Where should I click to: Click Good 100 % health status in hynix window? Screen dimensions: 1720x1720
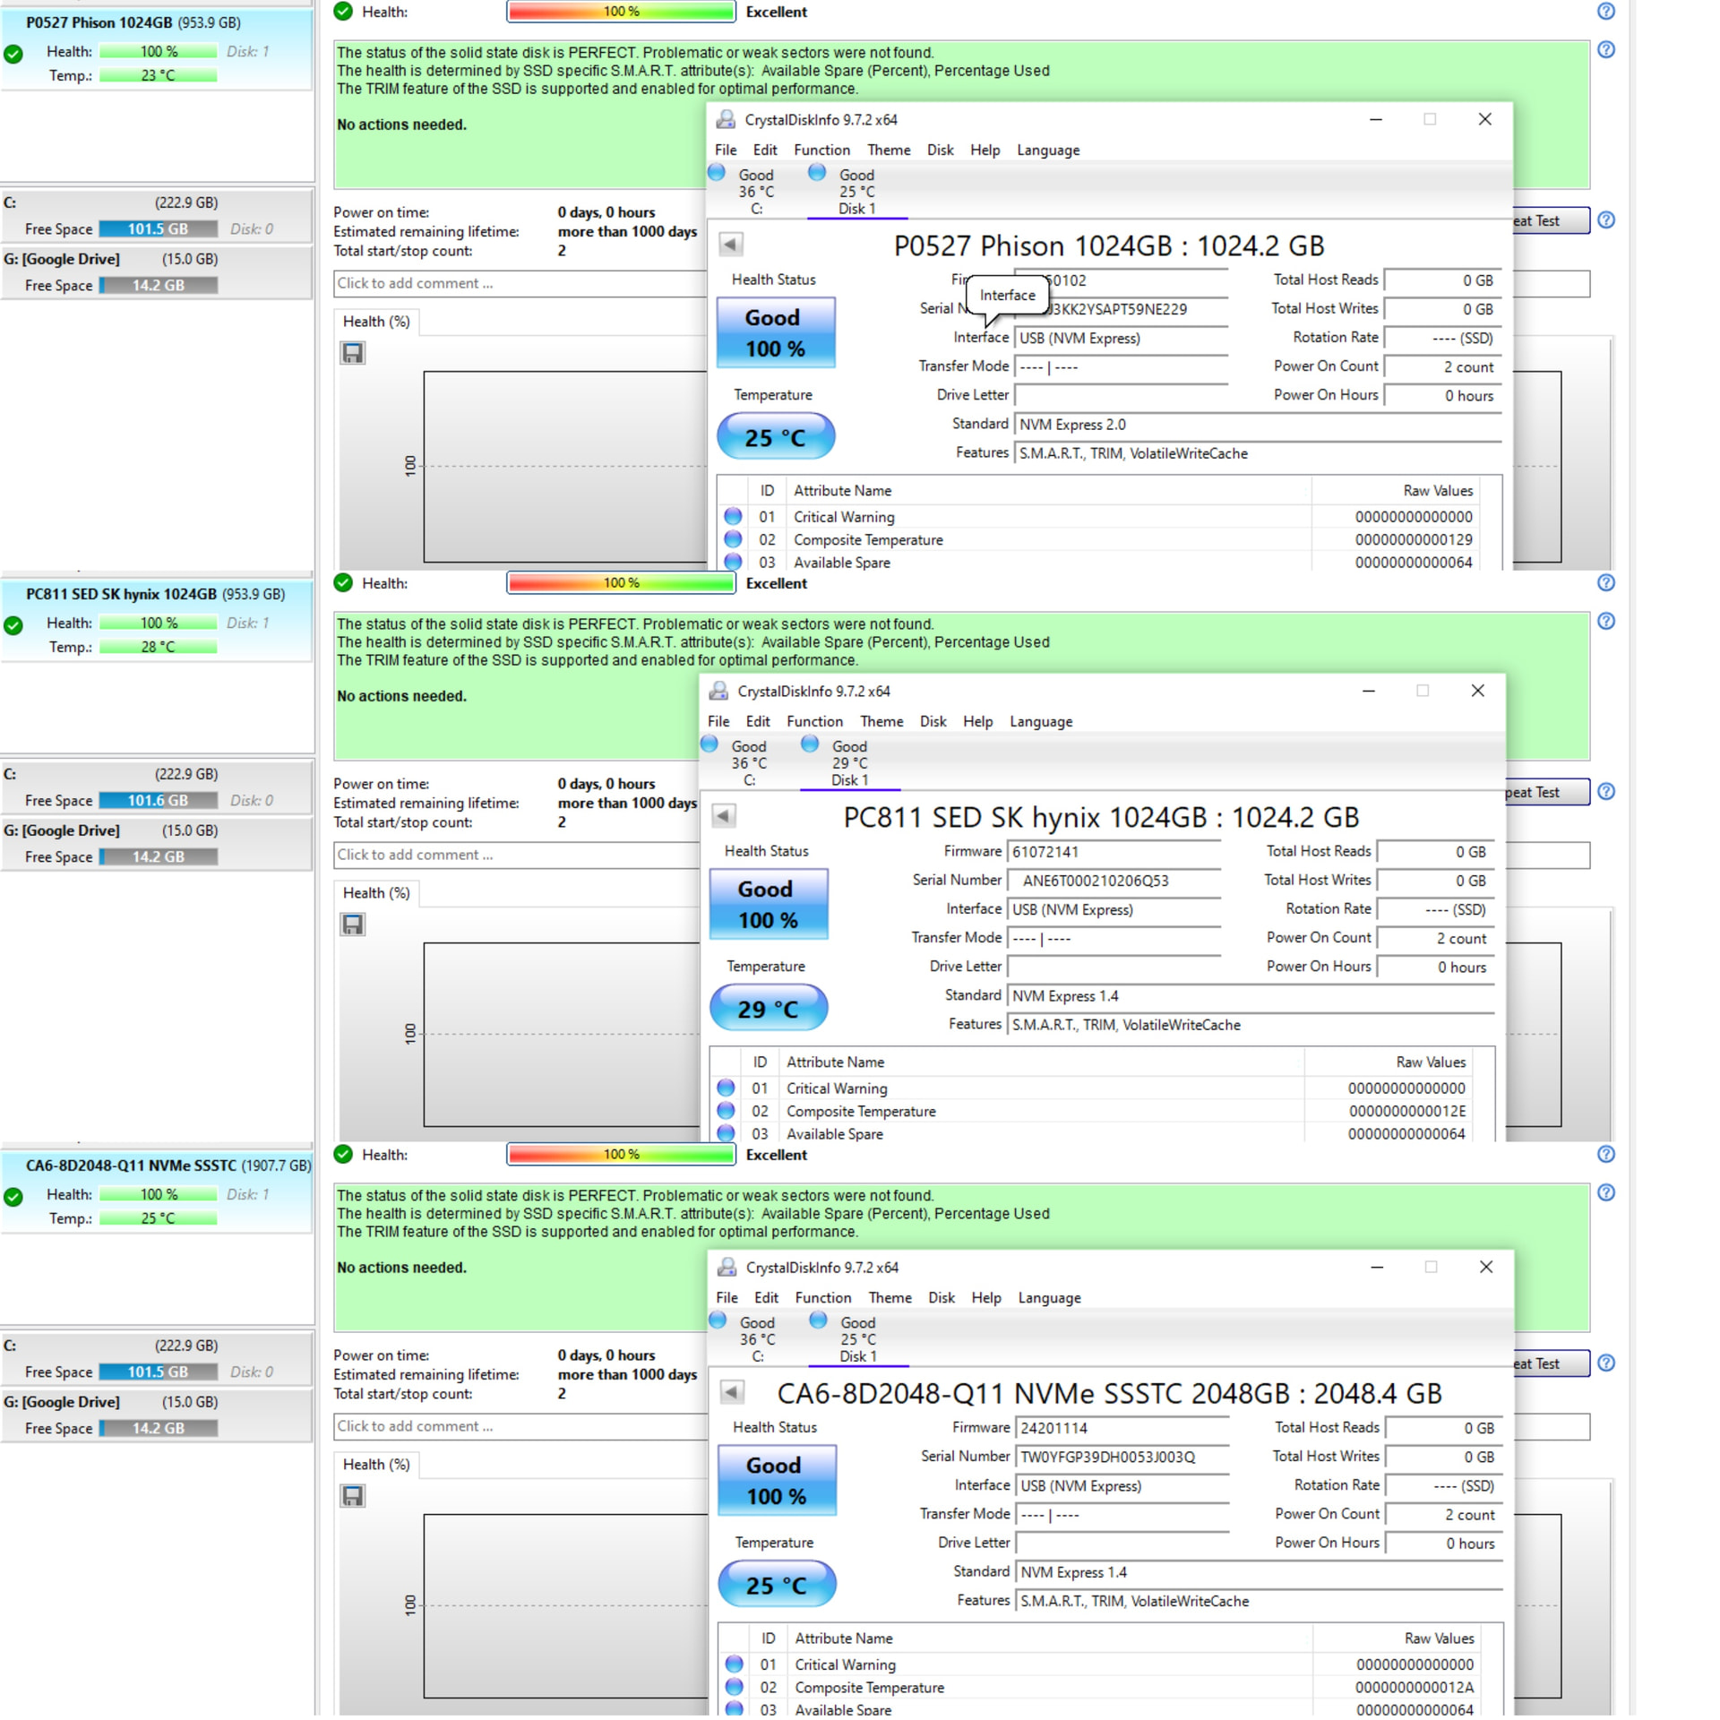[768, 903]
